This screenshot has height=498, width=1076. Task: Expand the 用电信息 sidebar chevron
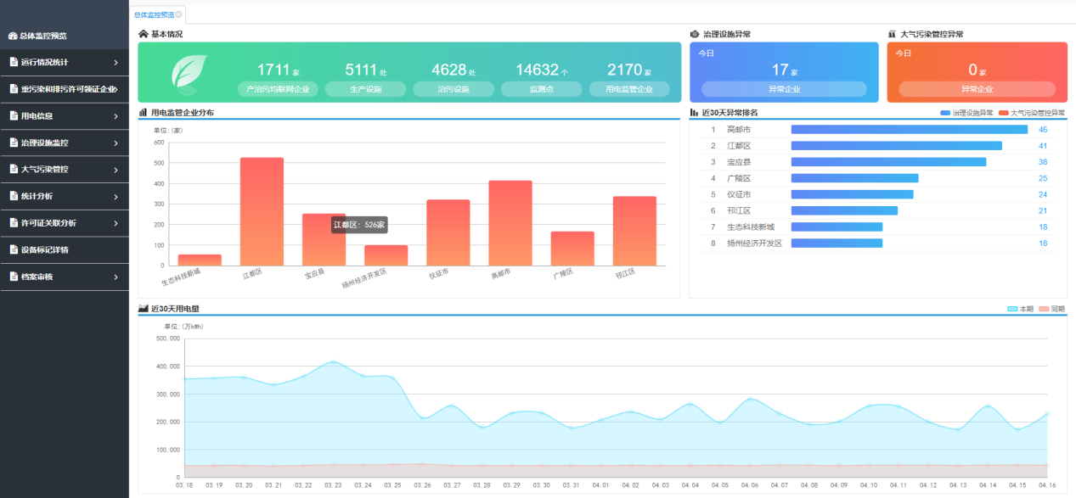[x=115, y=115]
